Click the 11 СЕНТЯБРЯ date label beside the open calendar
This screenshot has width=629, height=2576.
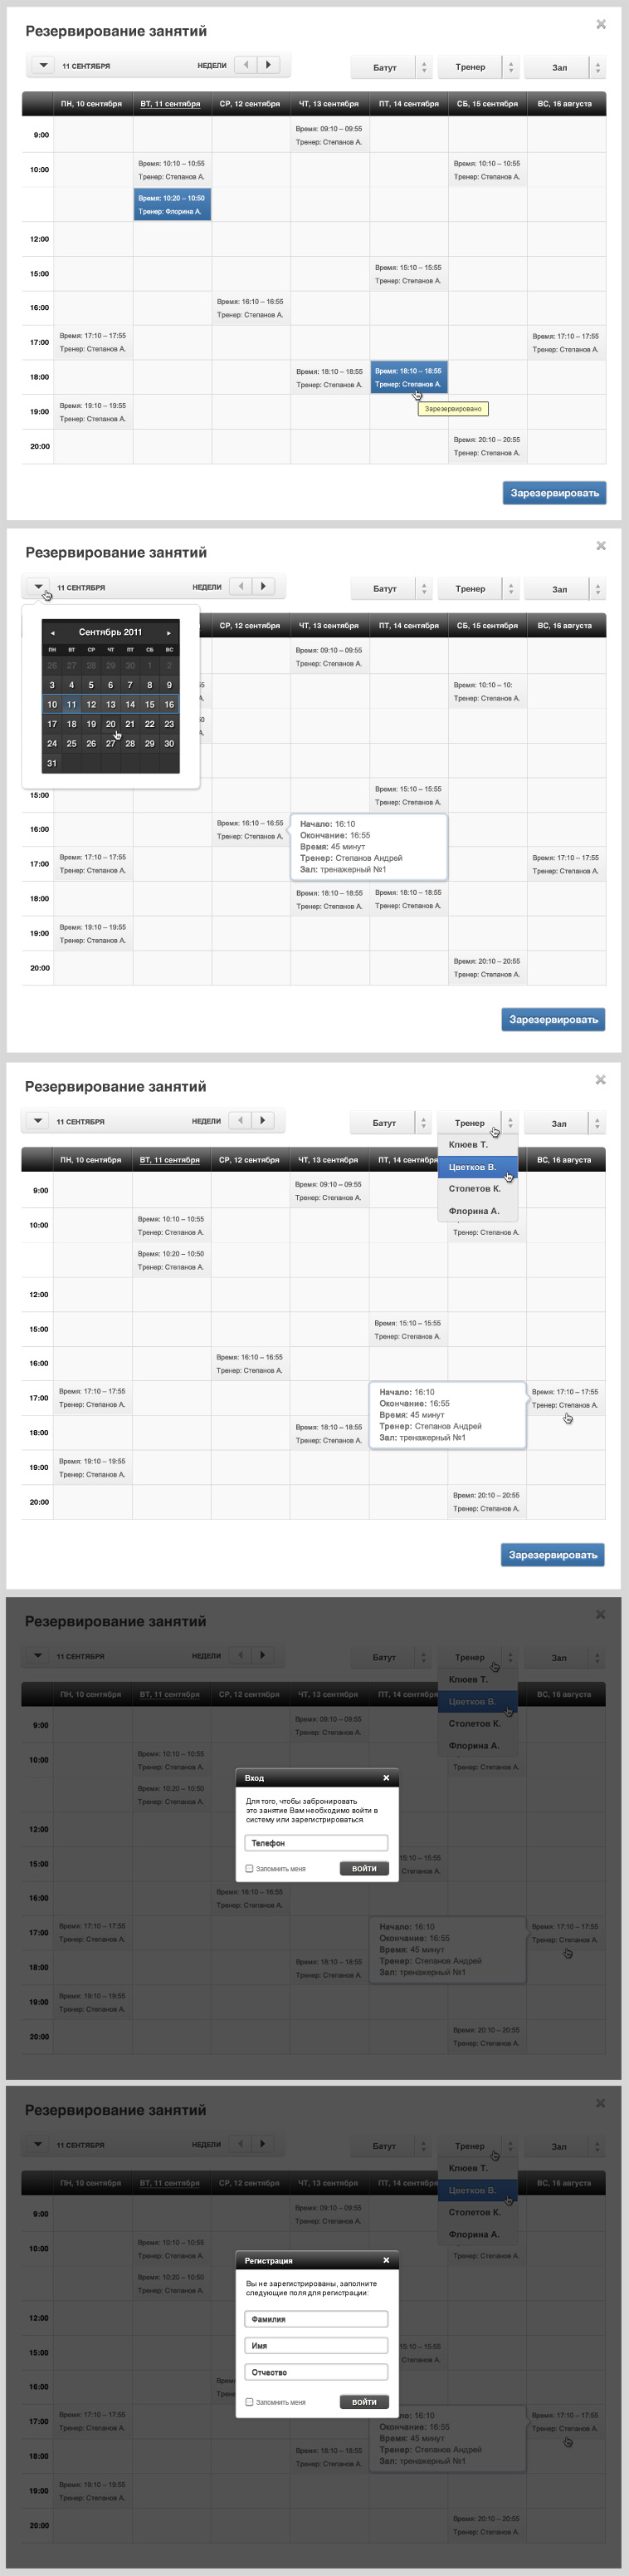point(80,588)
